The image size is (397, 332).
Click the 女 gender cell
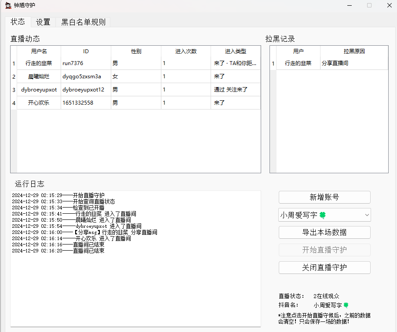coord(136,76)
